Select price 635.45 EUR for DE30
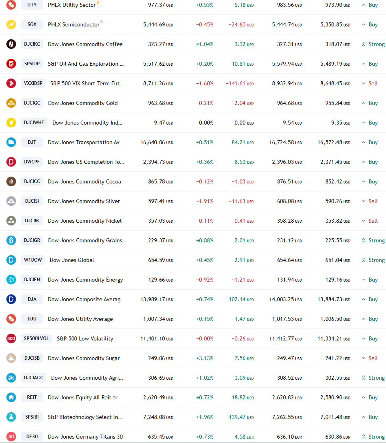The width and height of the screenshot is (386, 443). point(160,437)
